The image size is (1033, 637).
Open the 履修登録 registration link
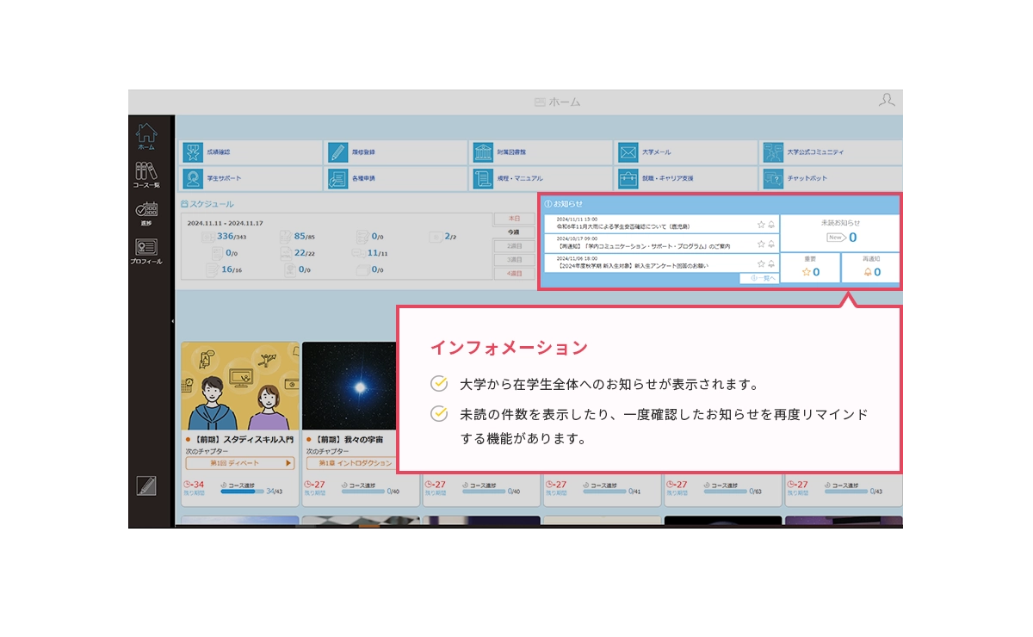(396, 152)
